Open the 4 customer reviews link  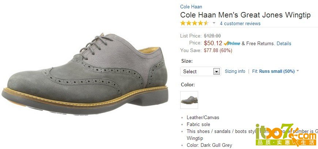coord(240,23)
